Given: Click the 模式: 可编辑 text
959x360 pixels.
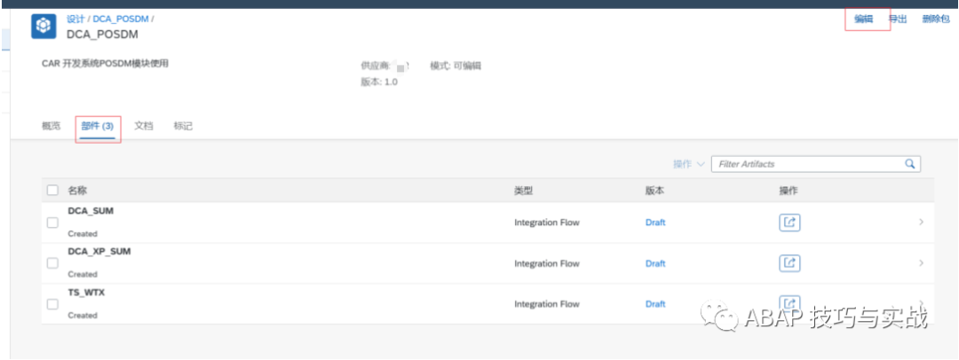Looking at the screenshot, I should (456, 66).
